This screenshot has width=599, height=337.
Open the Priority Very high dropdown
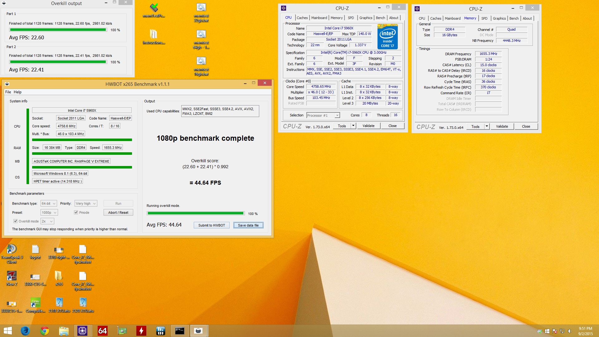point(86,203)
